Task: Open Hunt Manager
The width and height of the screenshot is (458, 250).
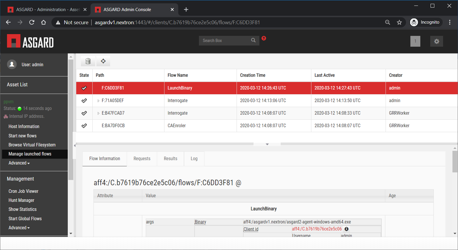Action: 21,200
